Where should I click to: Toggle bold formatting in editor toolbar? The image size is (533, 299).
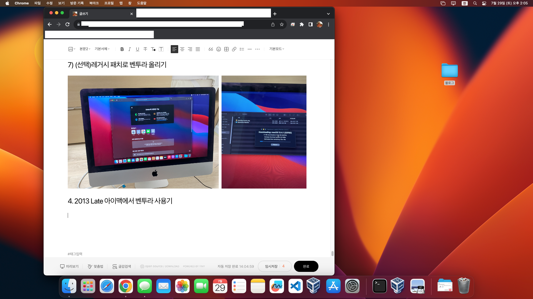(122, 49)
